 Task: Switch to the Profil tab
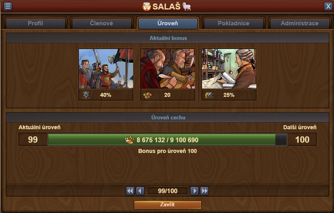[36, 23]
